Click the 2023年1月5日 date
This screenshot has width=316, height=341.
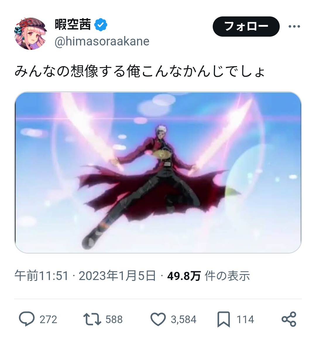pyautogui.click(x=117, y=276)
